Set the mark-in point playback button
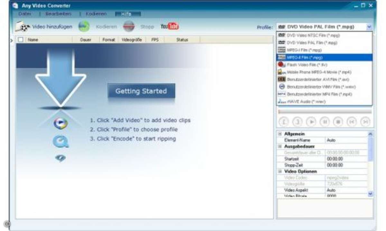 [x=284, y=122]
